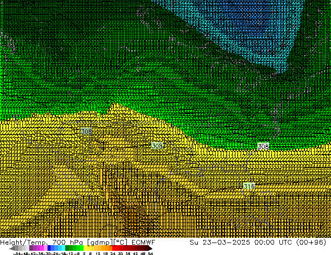This screenshot has height=255, width=331.
Task: Pick the cyan legend swatch
Action: [64, 248]
